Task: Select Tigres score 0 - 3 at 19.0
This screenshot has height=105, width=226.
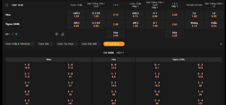Action: (x=200, y=75)
